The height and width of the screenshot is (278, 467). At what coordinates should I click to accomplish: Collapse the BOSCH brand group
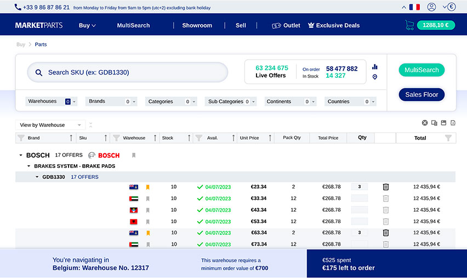coord(21,155)
